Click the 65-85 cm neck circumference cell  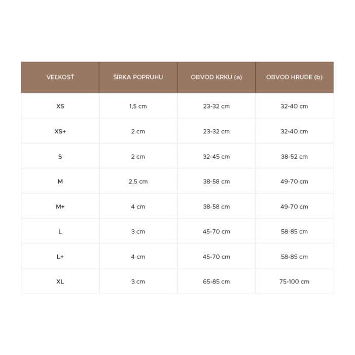tap(216, 281)
